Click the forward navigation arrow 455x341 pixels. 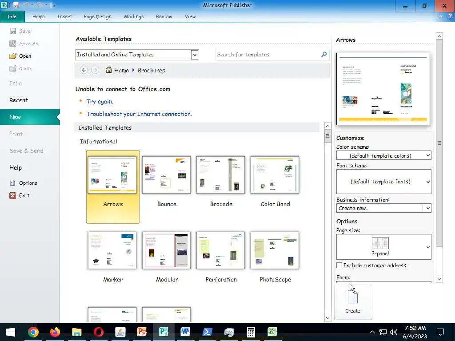(x=95, y=70)
